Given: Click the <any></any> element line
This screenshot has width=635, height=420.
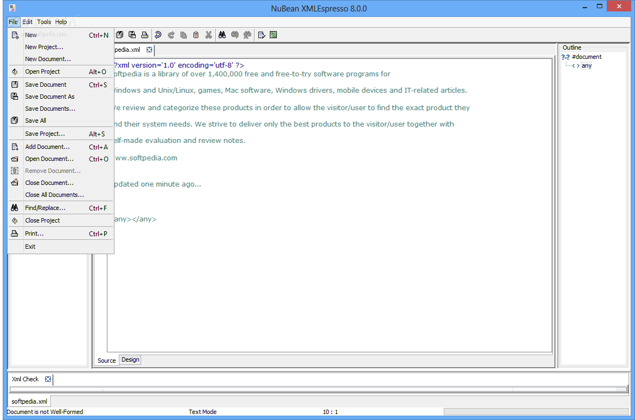Looking at the screenshot, I should [x=135, y=219].
